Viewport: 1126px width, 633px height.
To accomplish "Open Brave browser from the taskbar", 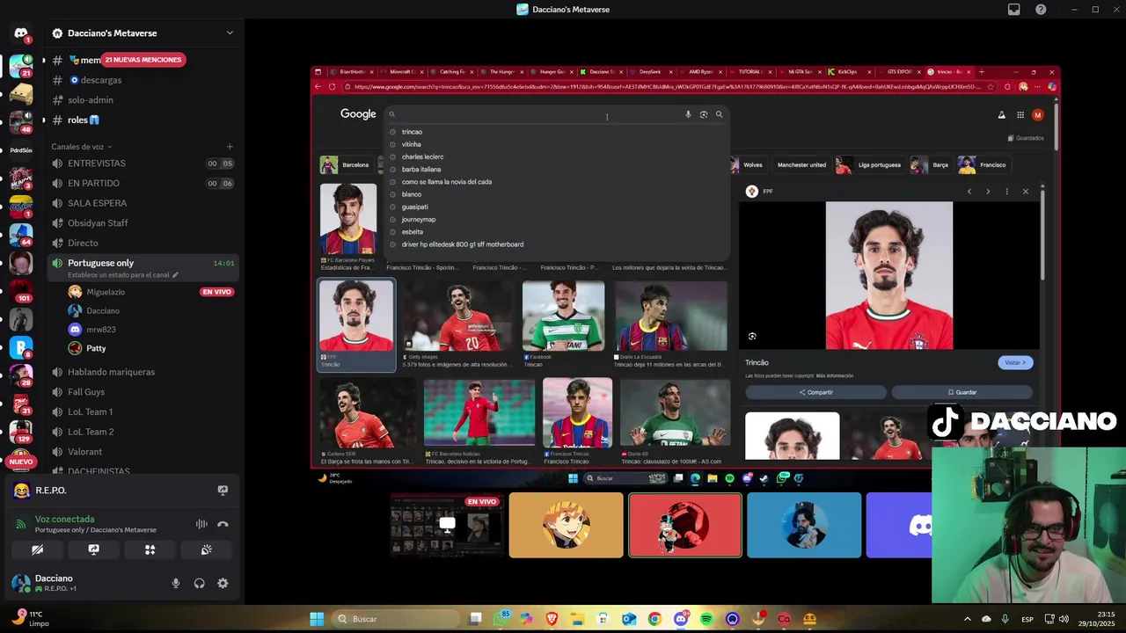I will tap(552, 619).
